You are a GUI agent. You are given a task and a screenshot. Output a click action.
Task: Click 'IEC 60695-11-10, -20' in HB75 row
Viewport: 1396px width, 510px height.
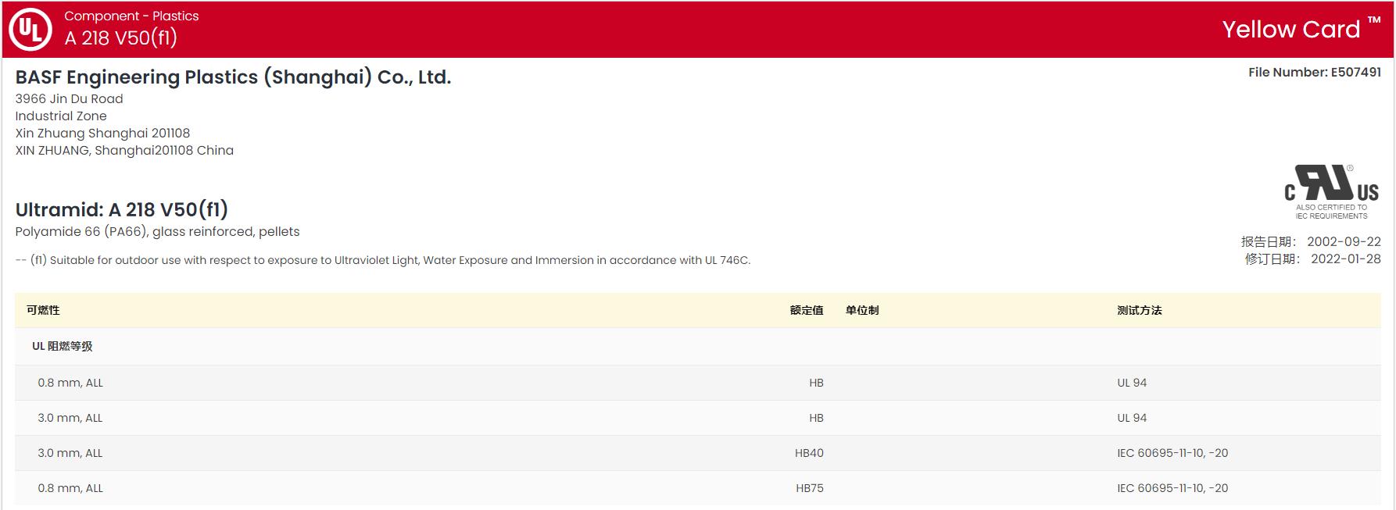(x=1172, y=488)
